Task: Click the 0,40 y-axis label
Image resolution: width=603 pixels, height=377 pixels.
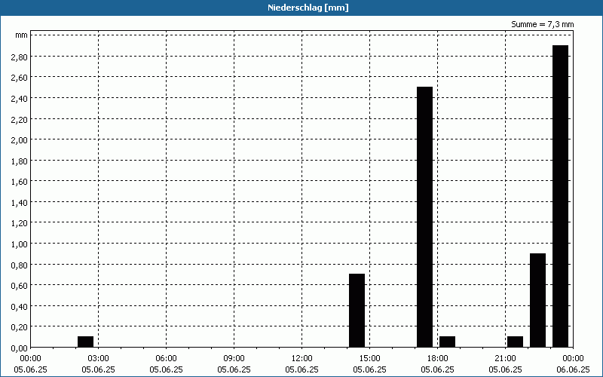Action: [20, 307]
